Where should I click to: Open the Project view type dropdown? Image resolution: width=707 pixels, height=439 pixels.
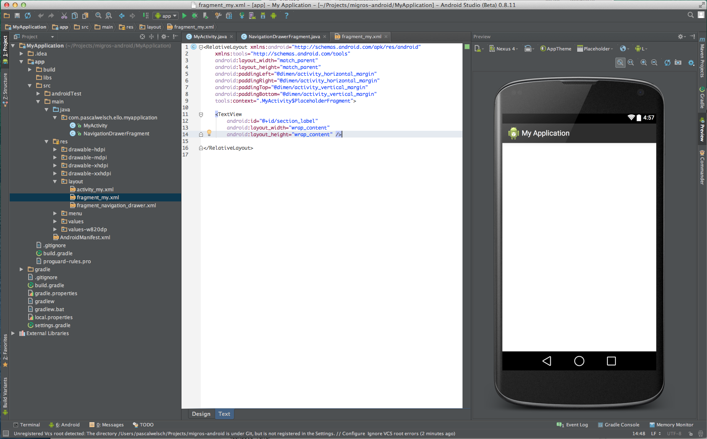click(x=34, y=37)
